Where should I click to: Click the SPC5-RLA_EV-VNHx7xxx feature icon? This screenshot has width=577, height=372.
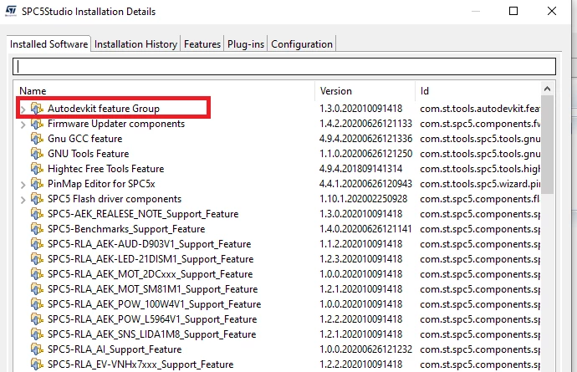pyautogui.click(x=37, y=365)
